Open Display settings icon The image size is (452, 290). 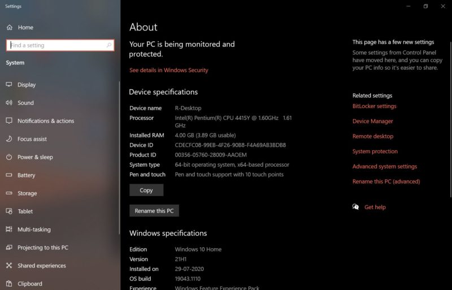tap(9, 85)
